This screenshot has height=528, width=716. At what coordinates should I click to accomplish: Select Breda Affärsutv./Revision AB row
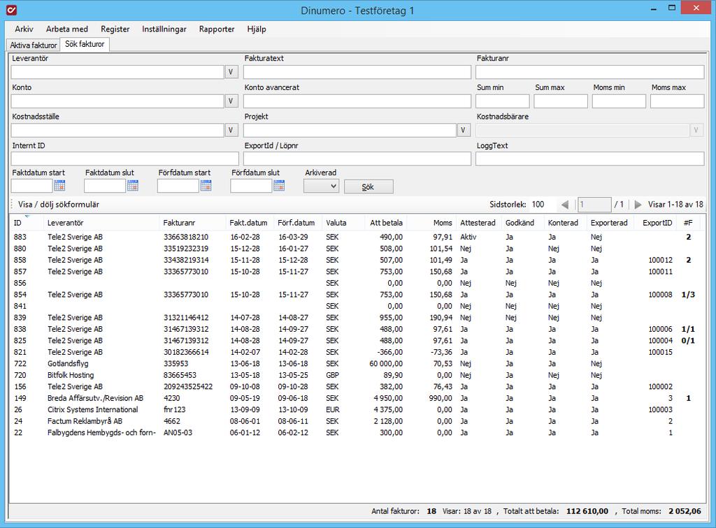[x=357, y=398]
